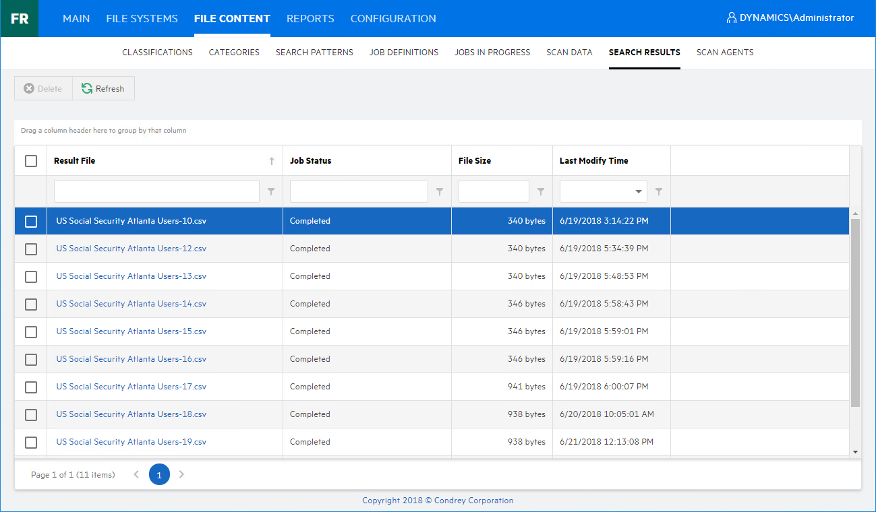Toggle the select-all checkbox in the header
This screenshot has width=876, height=512.
[x=31, y=161]
